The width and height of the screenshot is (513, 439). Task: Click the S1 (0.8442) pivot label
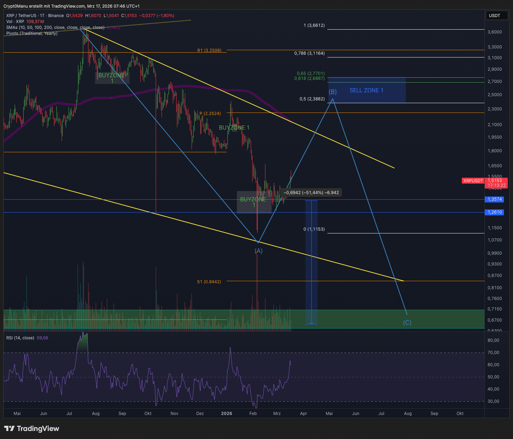[209, 282]
